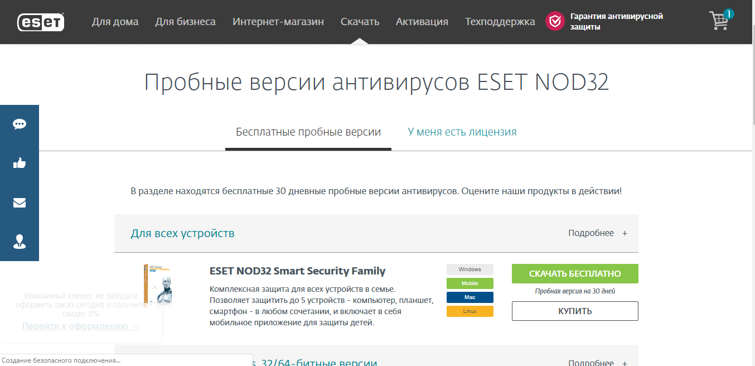Click the Mac platform badge
This screenshot has height=366, width=755.
tap(470, 297)
